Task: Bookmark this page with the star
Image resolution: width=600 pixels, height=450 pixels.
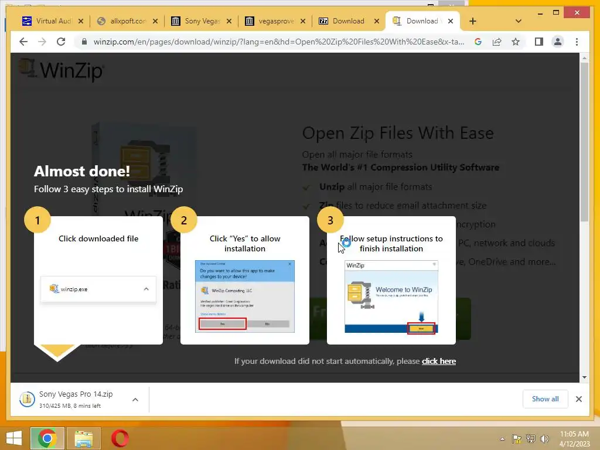Action: [516, 42]
